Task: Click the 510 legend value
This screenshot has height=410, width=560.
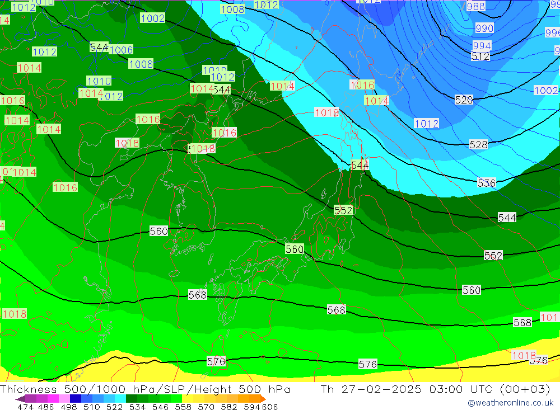Action: 91,407
